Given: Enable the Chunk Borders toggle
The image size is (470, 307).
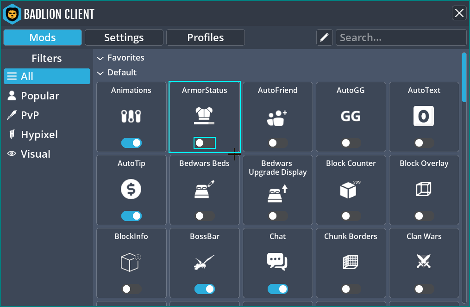Looking at the screenshot, I should (351, 289).
